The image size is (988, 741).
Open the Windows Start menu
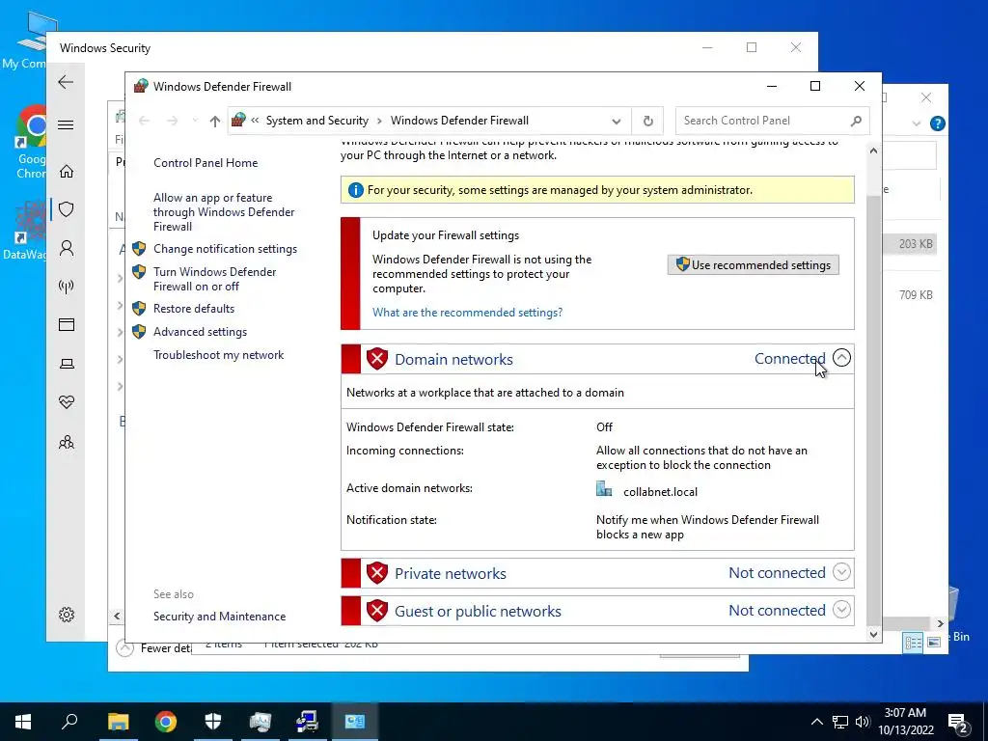(x=23, y=722)
